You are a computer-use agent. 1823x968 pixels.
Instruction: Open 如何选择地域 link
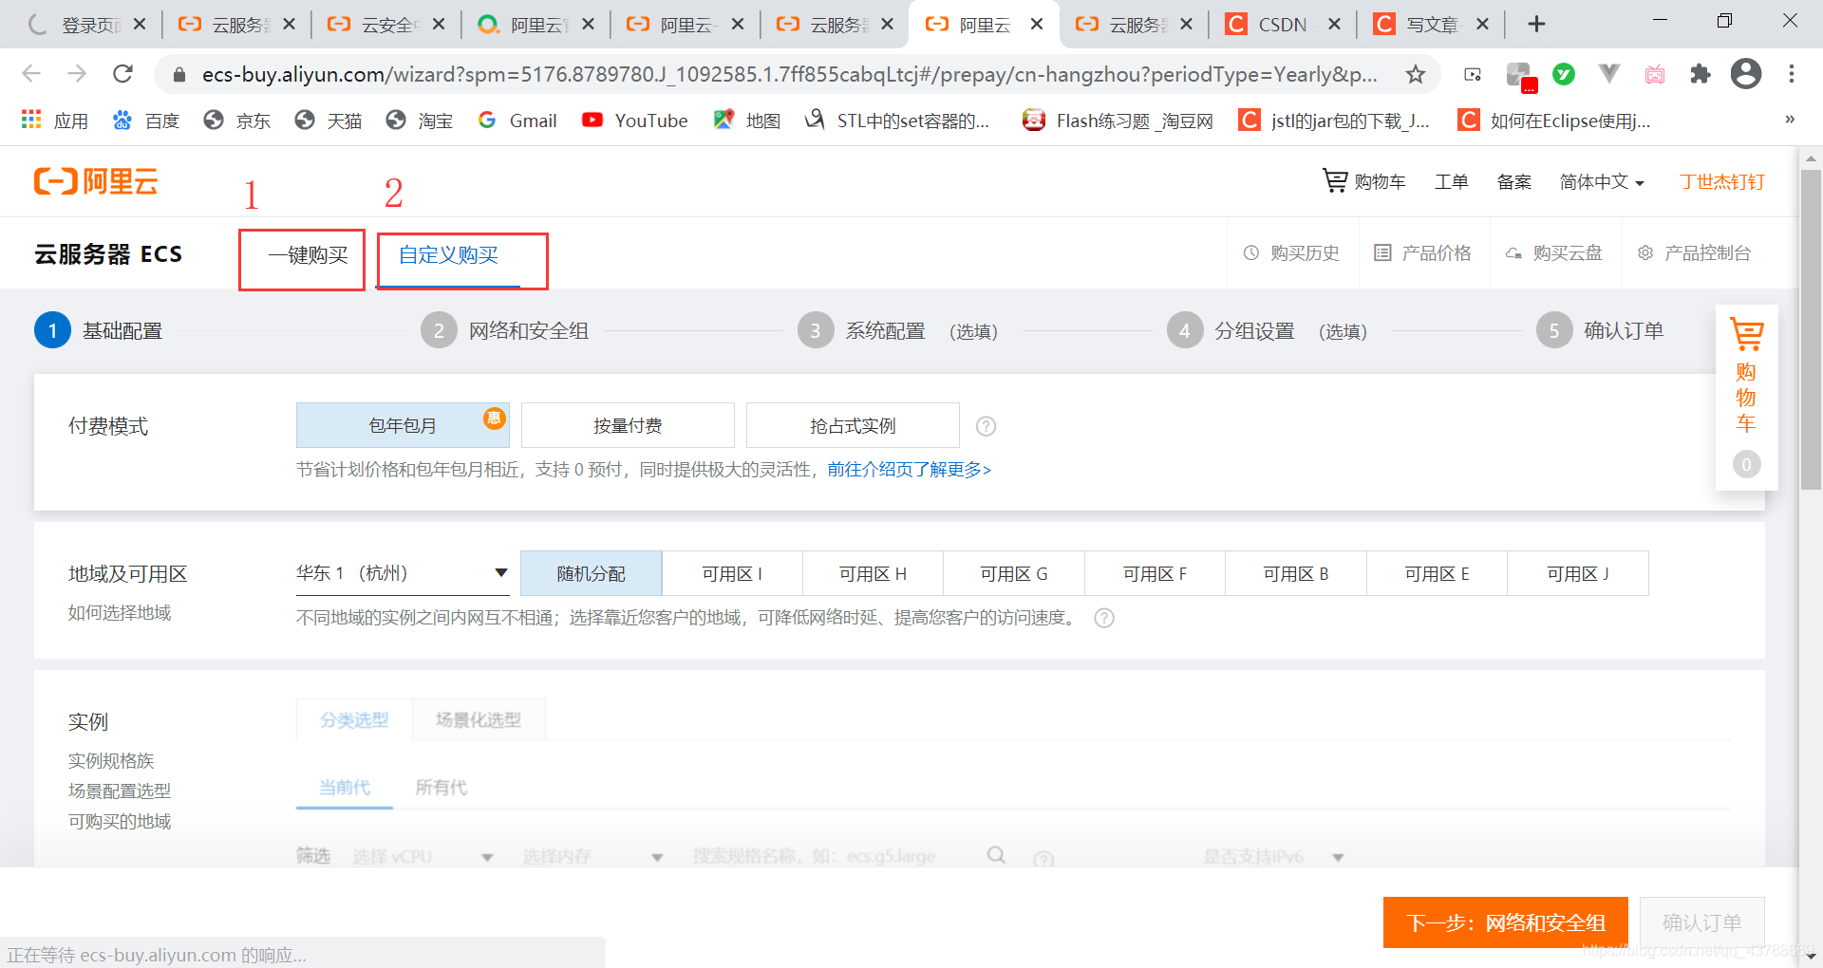(120, 613)
